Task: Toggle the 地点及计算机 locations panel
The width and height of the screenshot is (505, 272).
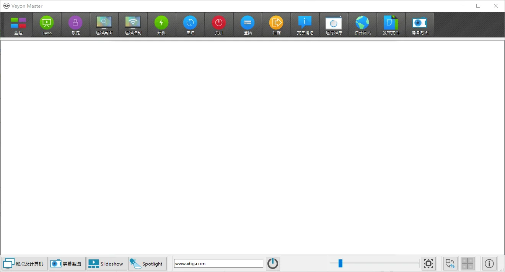Action: [24, 263]
